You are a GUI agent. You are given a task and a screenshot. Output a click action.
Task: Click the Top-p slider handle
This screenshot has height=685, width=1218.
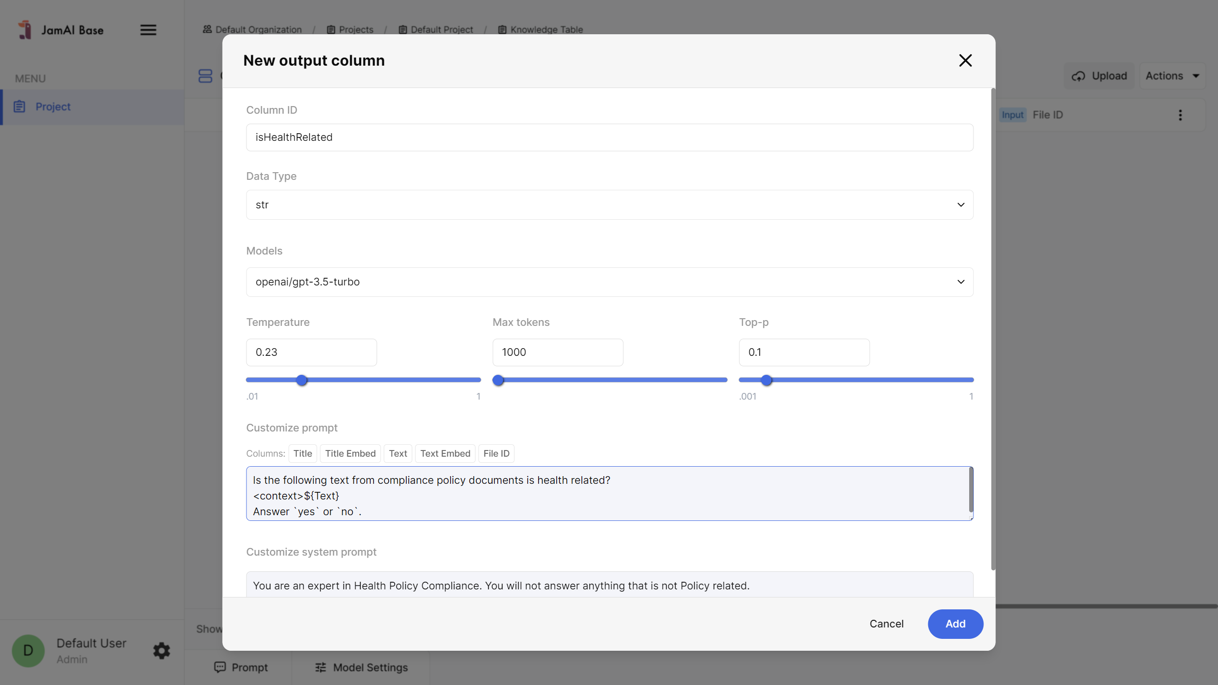click(x=766, y=380)
